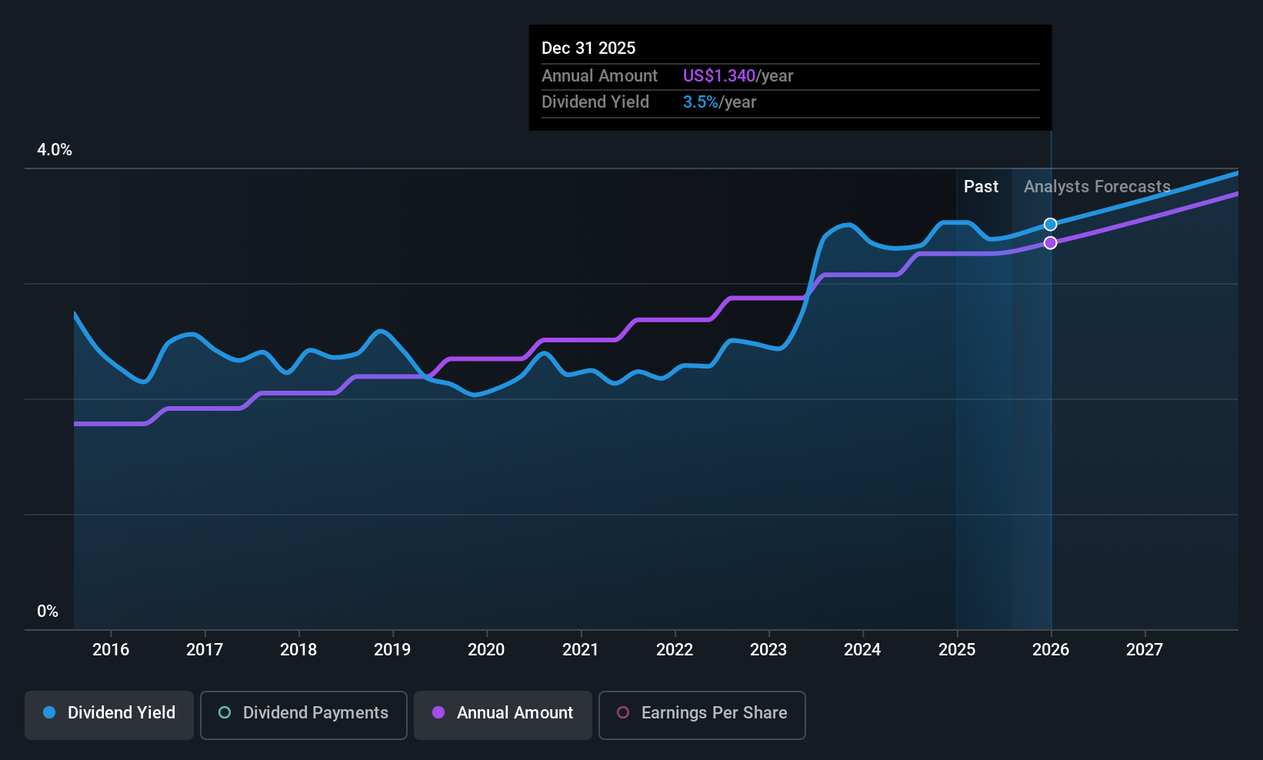Click the Dec 31 2025 tooltip date

point(588,48)
